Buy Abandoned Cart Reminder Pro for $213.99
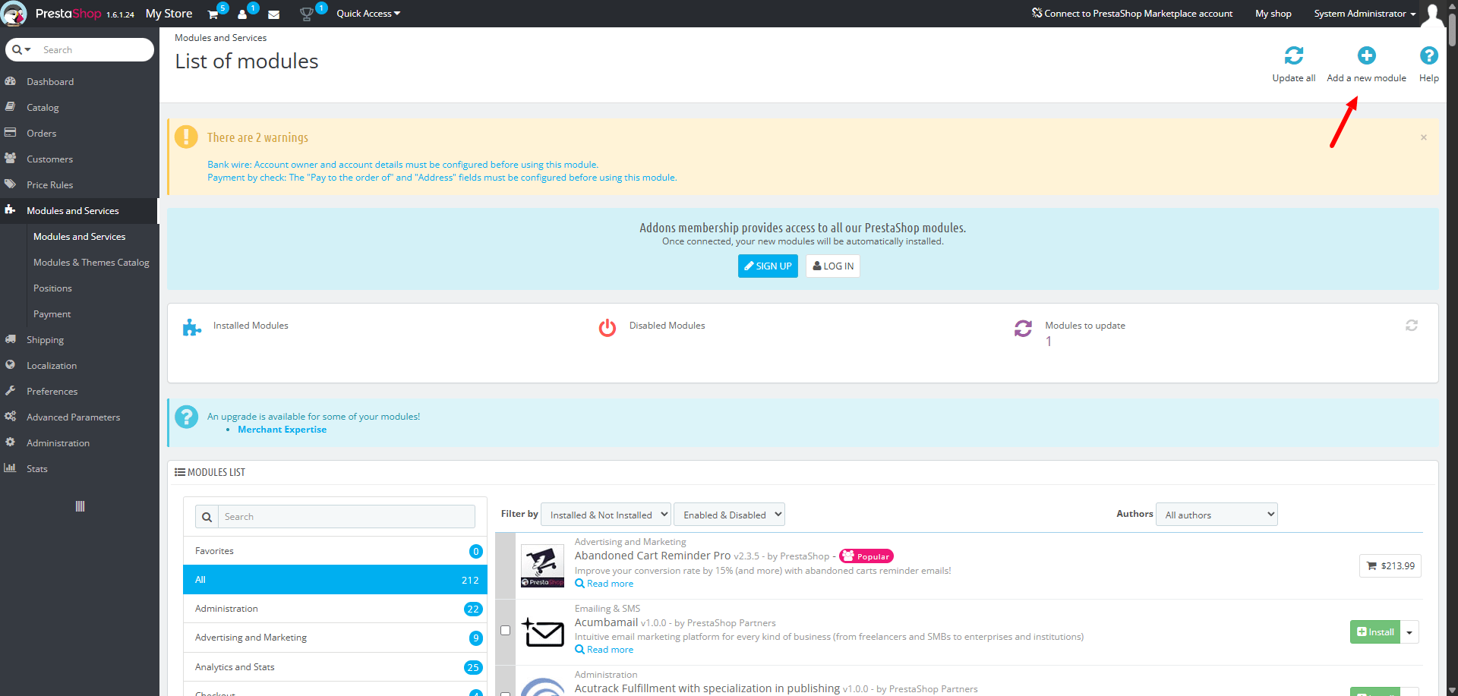Viewport: 1458px width, 696px height. tap(1390, 566)
